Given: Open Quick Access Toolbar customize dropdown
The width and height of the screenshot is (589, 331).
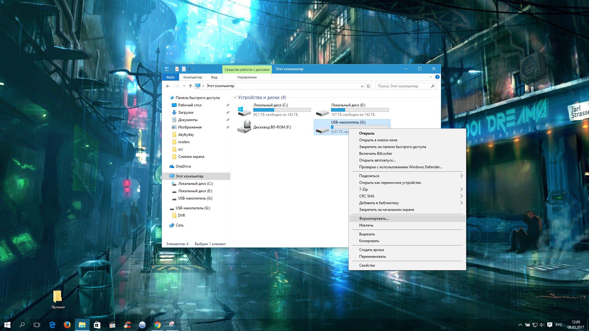Looking at the screenshot, I should point(190,69).
